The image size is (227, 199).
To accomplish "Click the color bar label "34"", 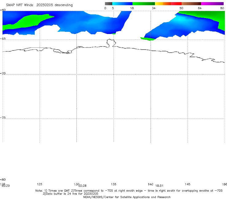I will [154, 8].
